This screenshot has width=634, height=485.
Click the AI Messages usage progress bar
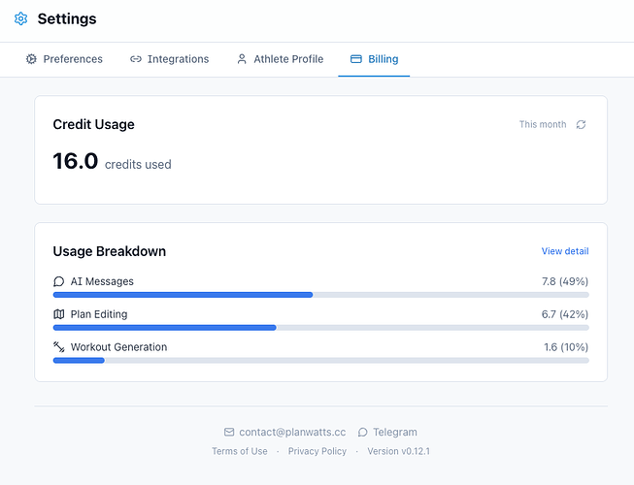pos(320,295)
